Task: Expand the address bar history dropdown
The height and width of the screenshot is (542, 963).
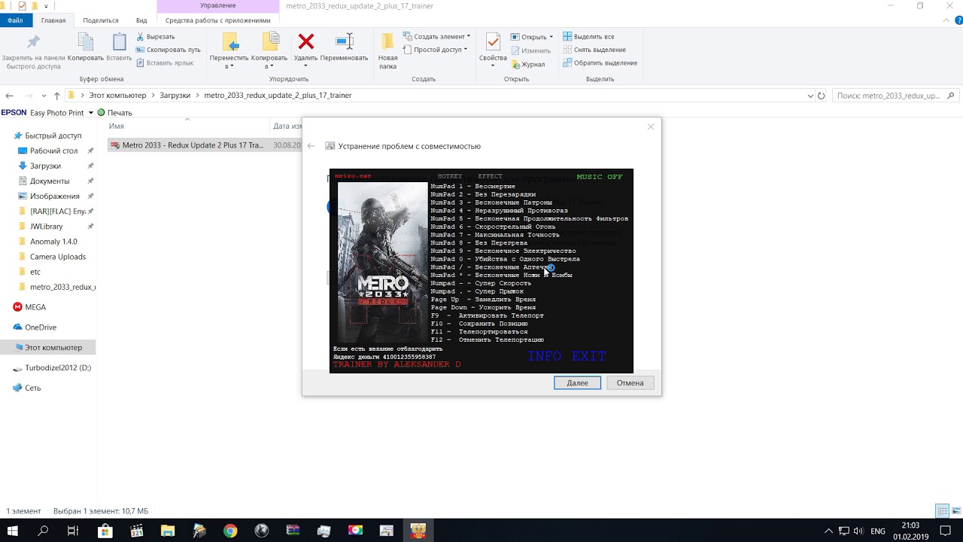Action: 810,96
